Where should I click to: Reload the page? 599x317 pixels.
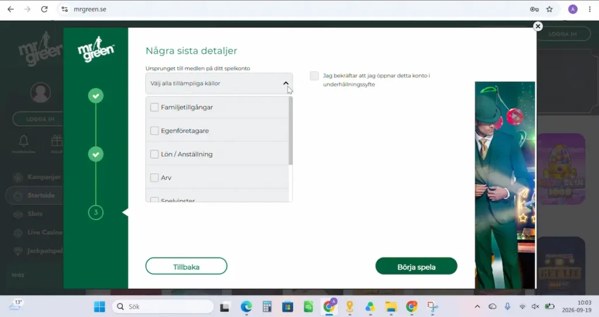coord(44,9)
